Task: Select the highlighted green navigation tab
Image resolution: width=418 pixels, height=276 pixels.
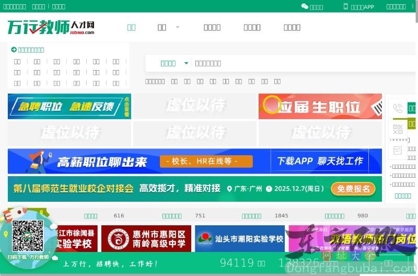Action: tap(132, 27)
